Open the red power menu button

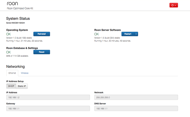[x=174, y=5]
